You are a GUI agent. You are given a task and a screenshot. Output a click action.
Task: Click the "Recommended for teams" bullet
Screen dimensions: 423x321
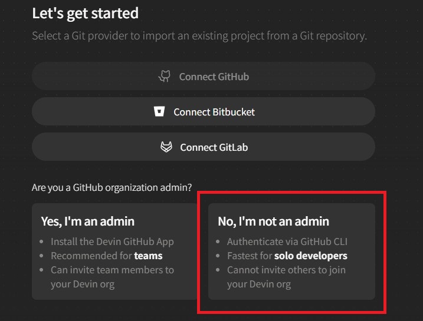(106, 256)
